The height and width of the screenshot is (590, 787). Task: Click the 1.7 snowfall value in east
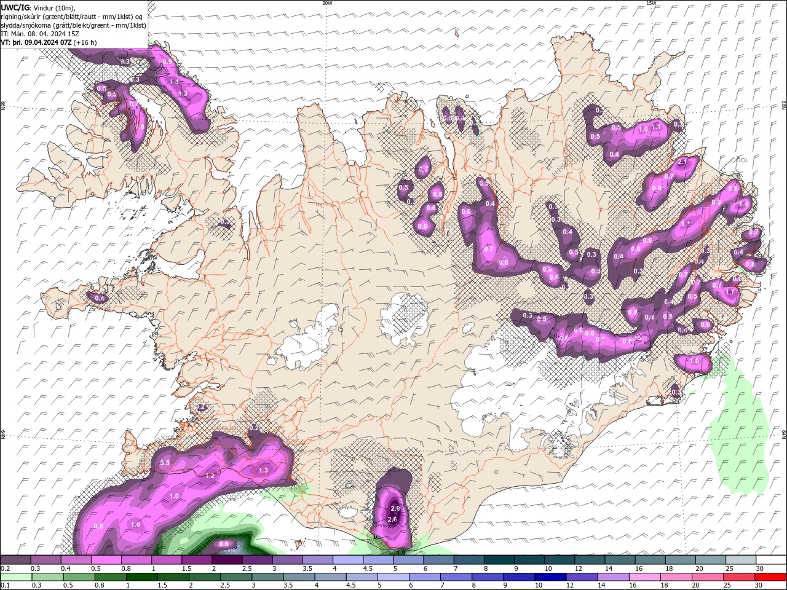coord(730,293)
